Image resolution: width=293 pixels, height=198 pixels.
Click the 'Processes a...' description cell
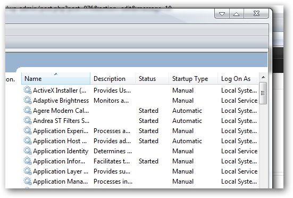112,131
